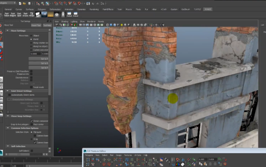Click the Maya logo in UV Texture Editor title

[x=84, y=150]
